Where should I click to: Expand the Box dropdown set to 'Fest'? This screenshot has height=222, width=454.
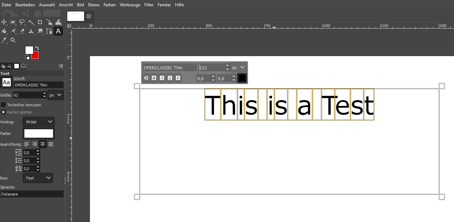[x=38, y=178]
